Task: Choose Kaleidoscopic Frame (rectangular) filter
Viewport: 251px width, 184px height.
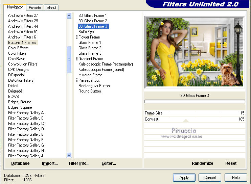Action: tap(106, 64)
